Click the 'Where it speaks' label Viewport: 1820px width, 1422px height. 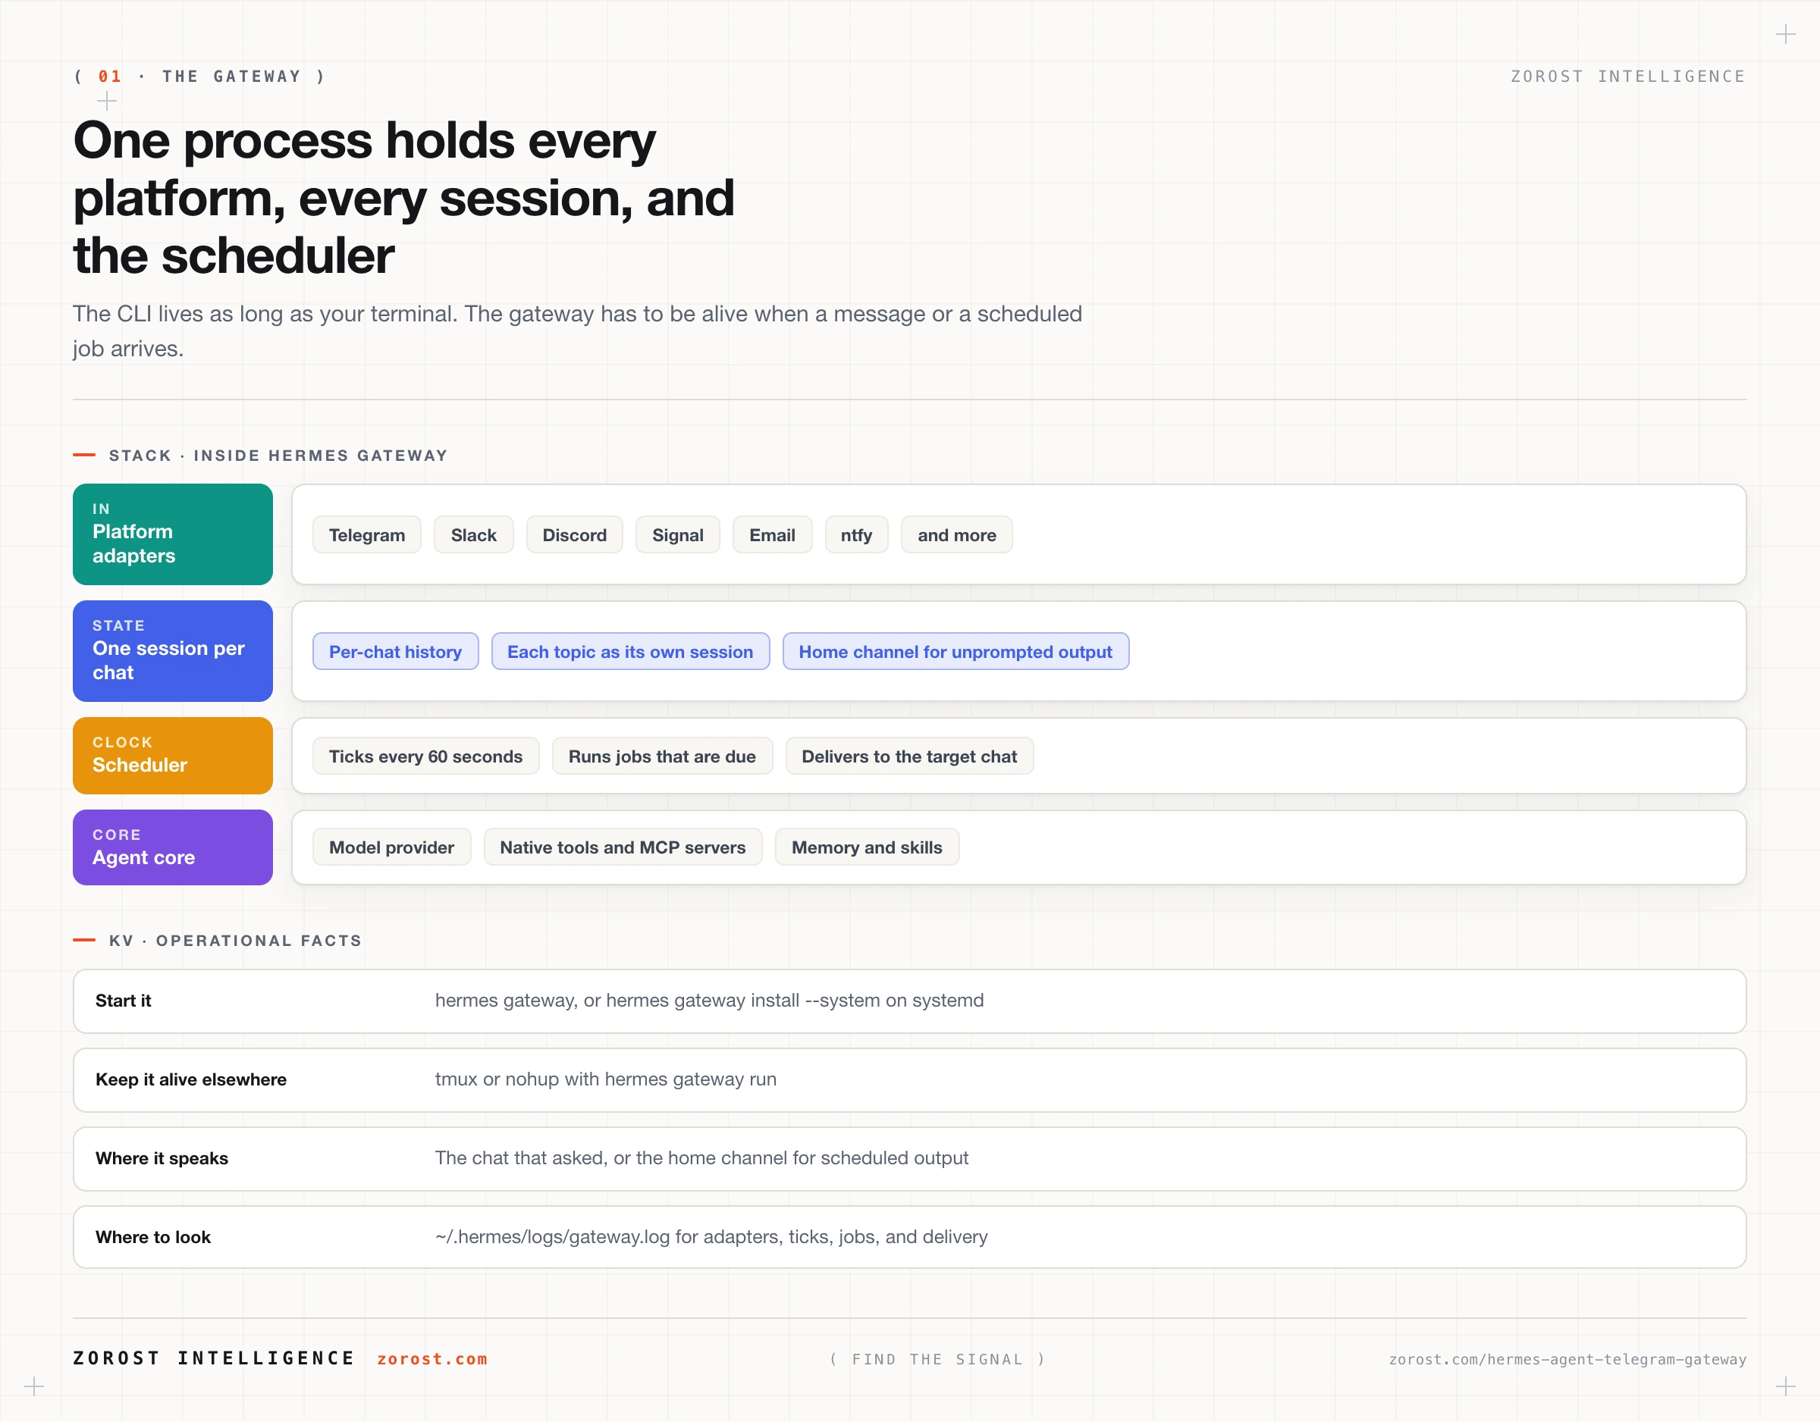162,1158
